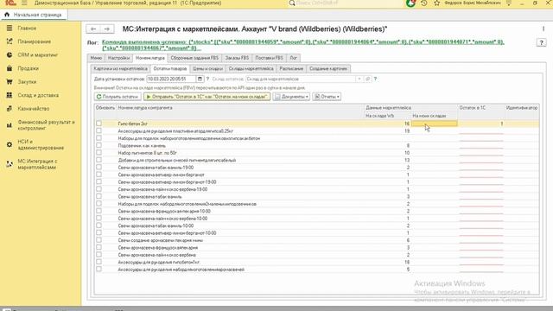Screen dimensions: 553x311
Task: Open the Цены и скидки subtab
Action: coord(207,69)
